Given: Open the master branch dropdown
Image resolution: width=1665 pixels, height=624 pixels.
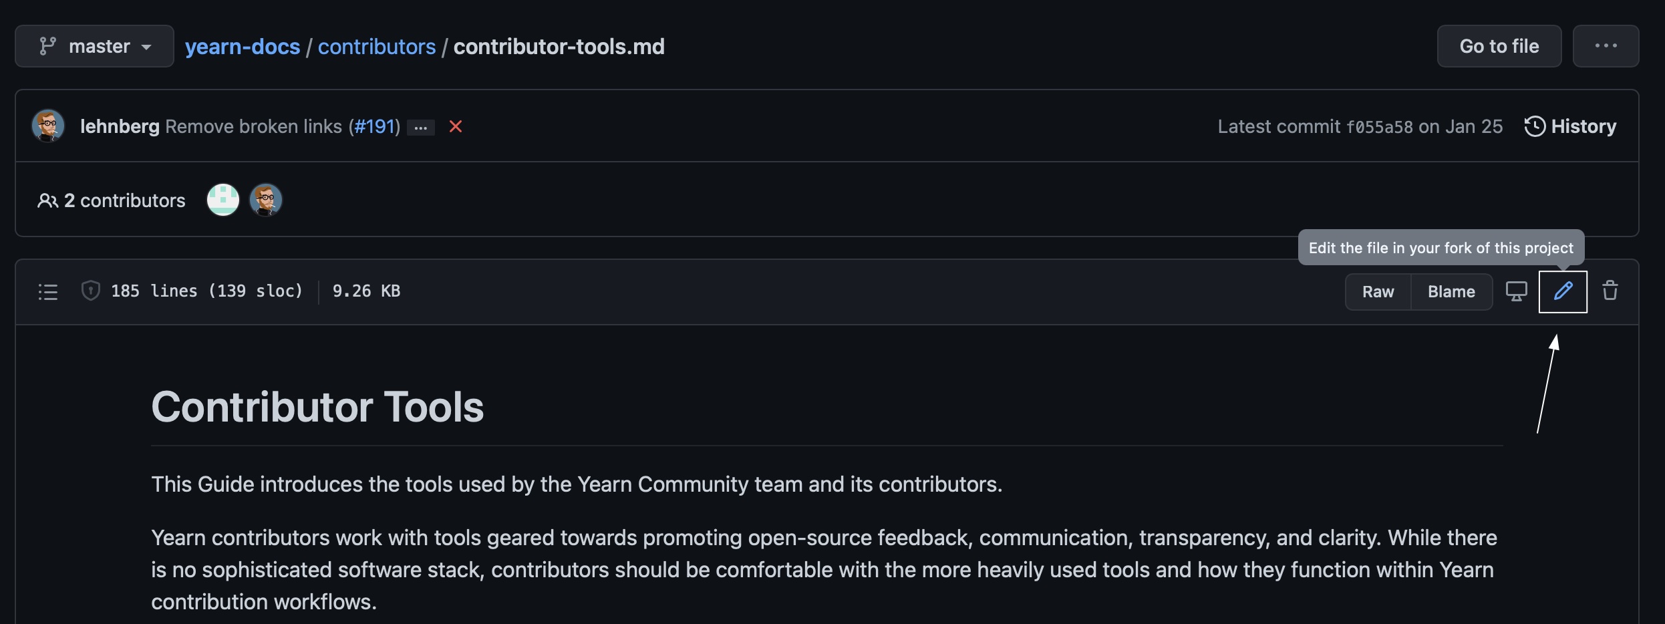Looking at the screenshot, I should (95, 46).
